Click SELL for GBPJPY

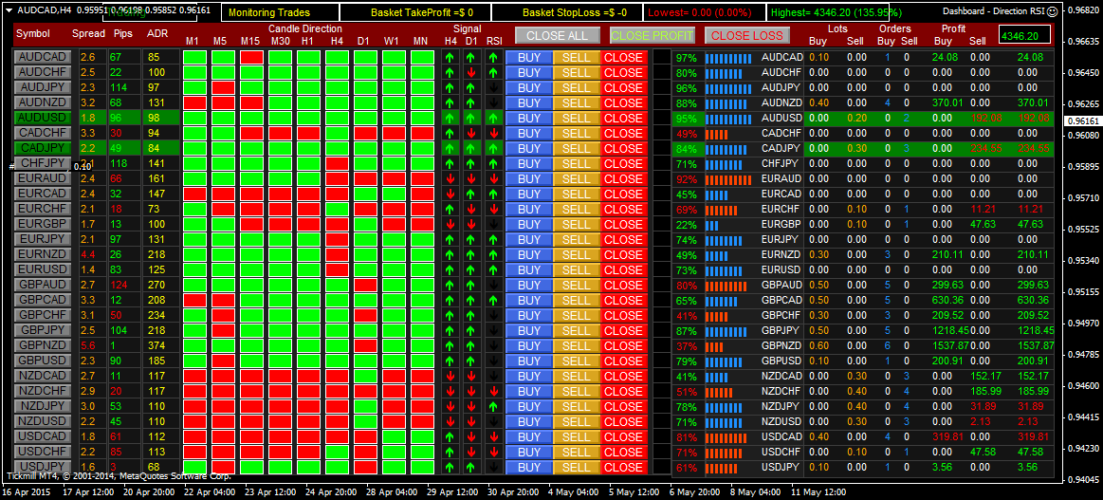pos(576,330)
